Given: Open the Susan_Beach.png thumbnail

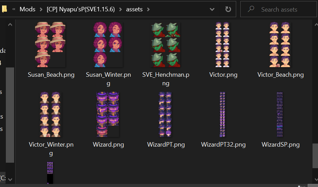Looking at the screenshot, I should point(51,45).
